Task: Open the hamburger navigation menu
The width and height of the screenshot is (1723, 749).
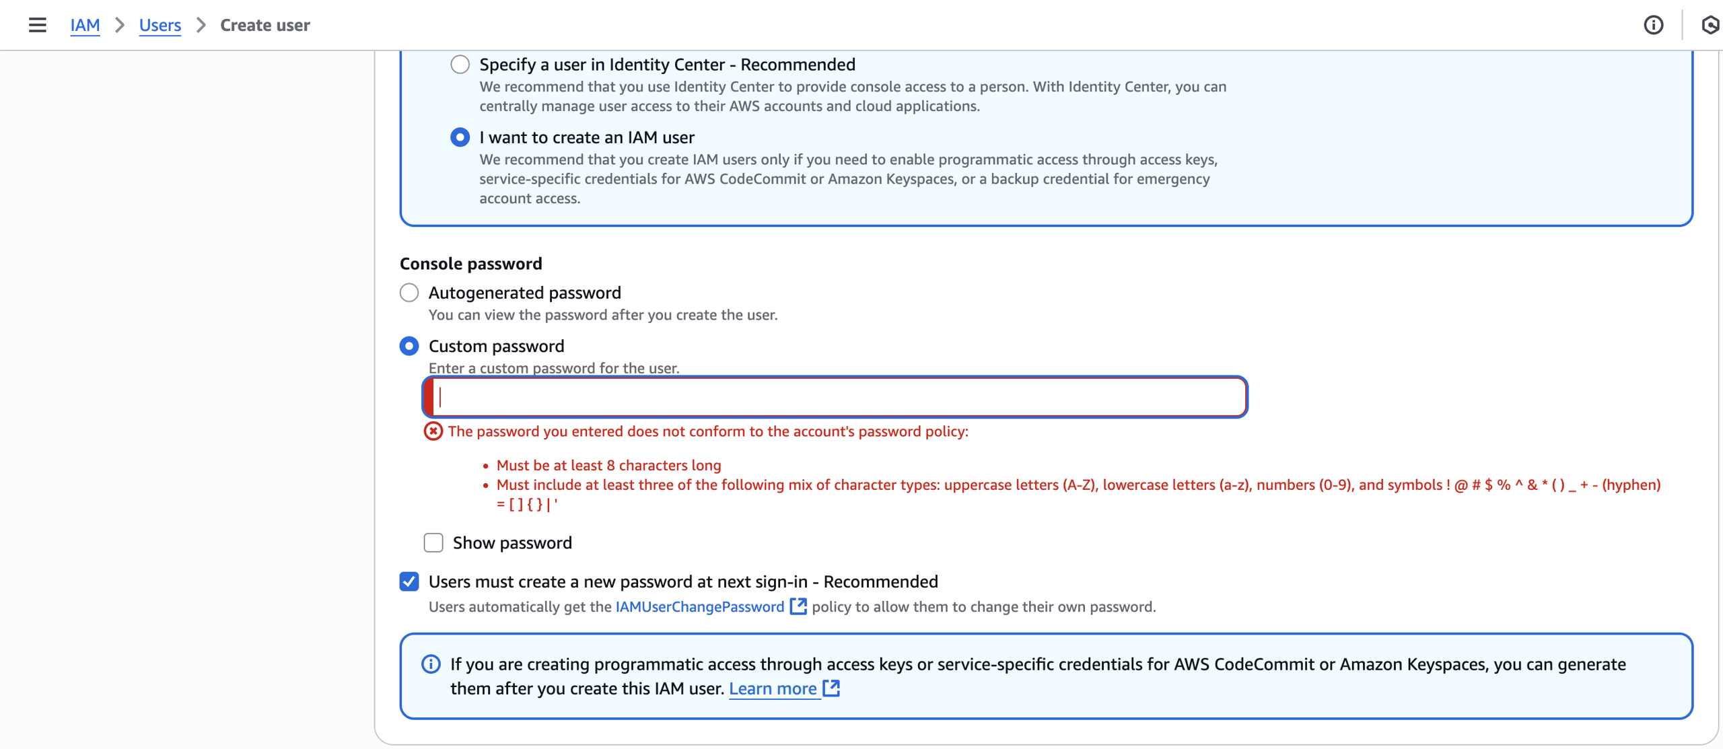Action: click(x=38, y=25)
